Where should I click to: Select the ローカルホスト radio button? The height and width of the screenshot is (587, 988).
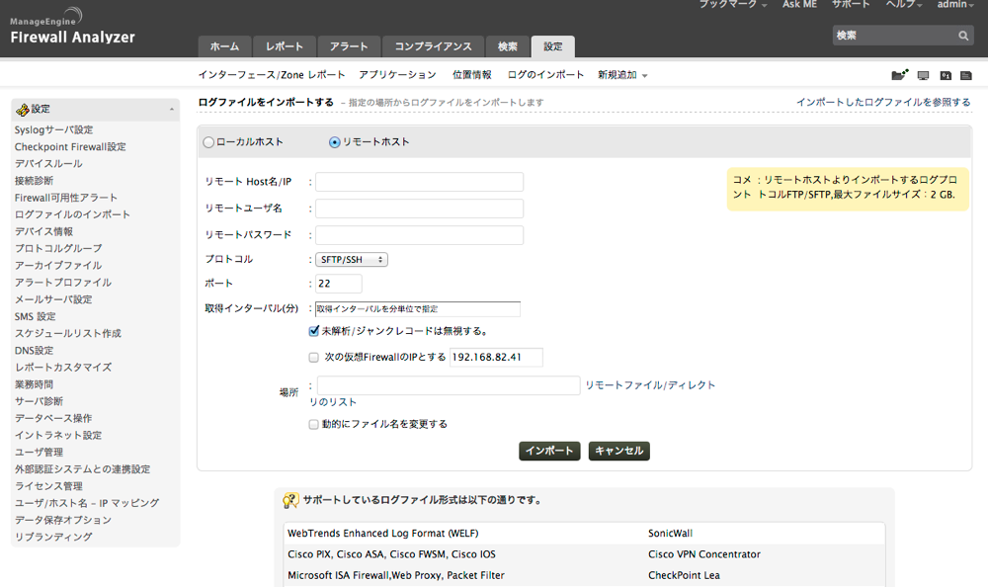coord(208,142)
